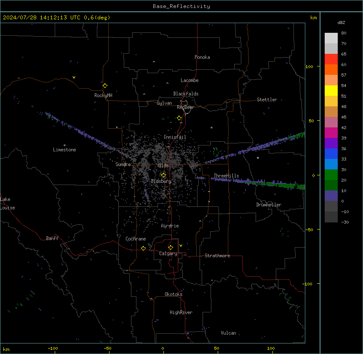Image resolution: width=363 pixels, height=354 pixels.
Task: Click the Blackfalds city label
Action: point(186,94)
